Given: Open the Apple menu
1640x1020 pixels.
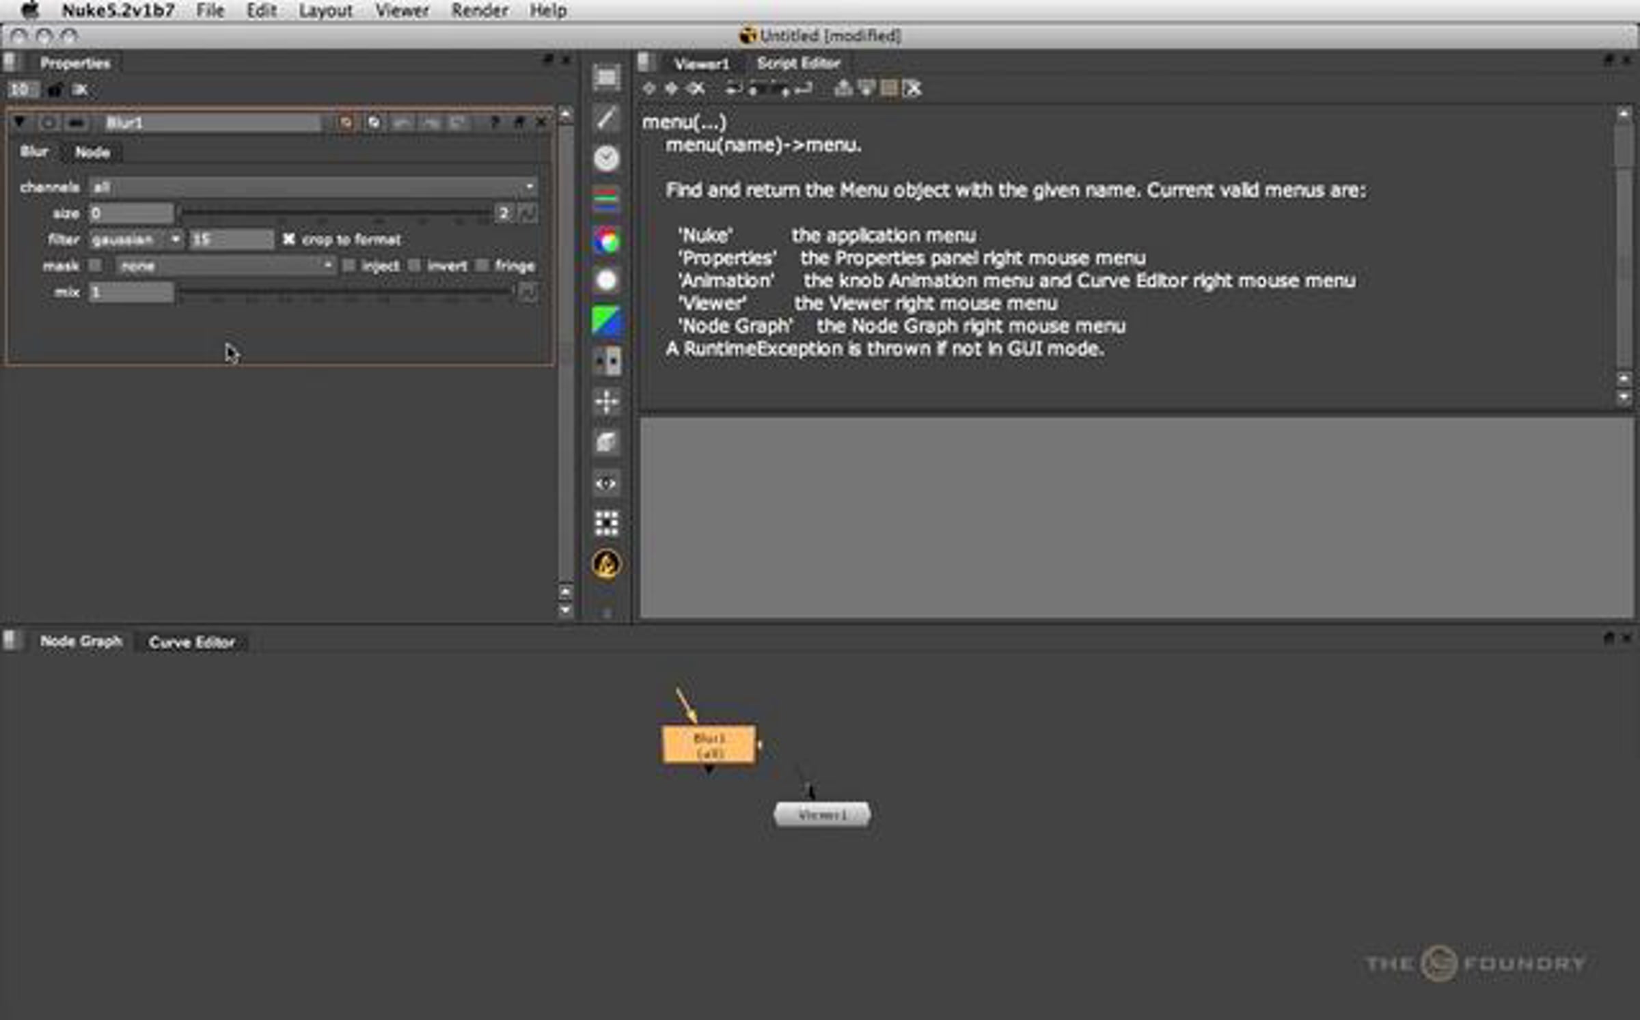Looking at the screenshot, I should 31,10.
